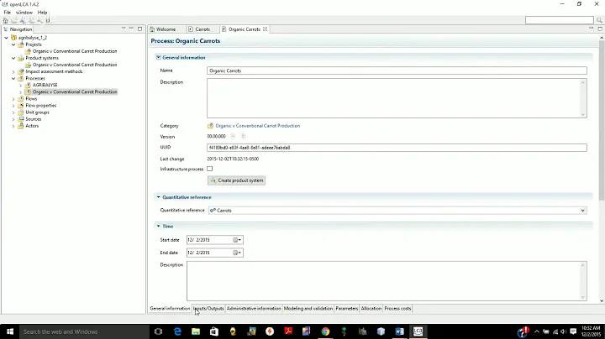Collapse the Product systems folder

[13, 58]
